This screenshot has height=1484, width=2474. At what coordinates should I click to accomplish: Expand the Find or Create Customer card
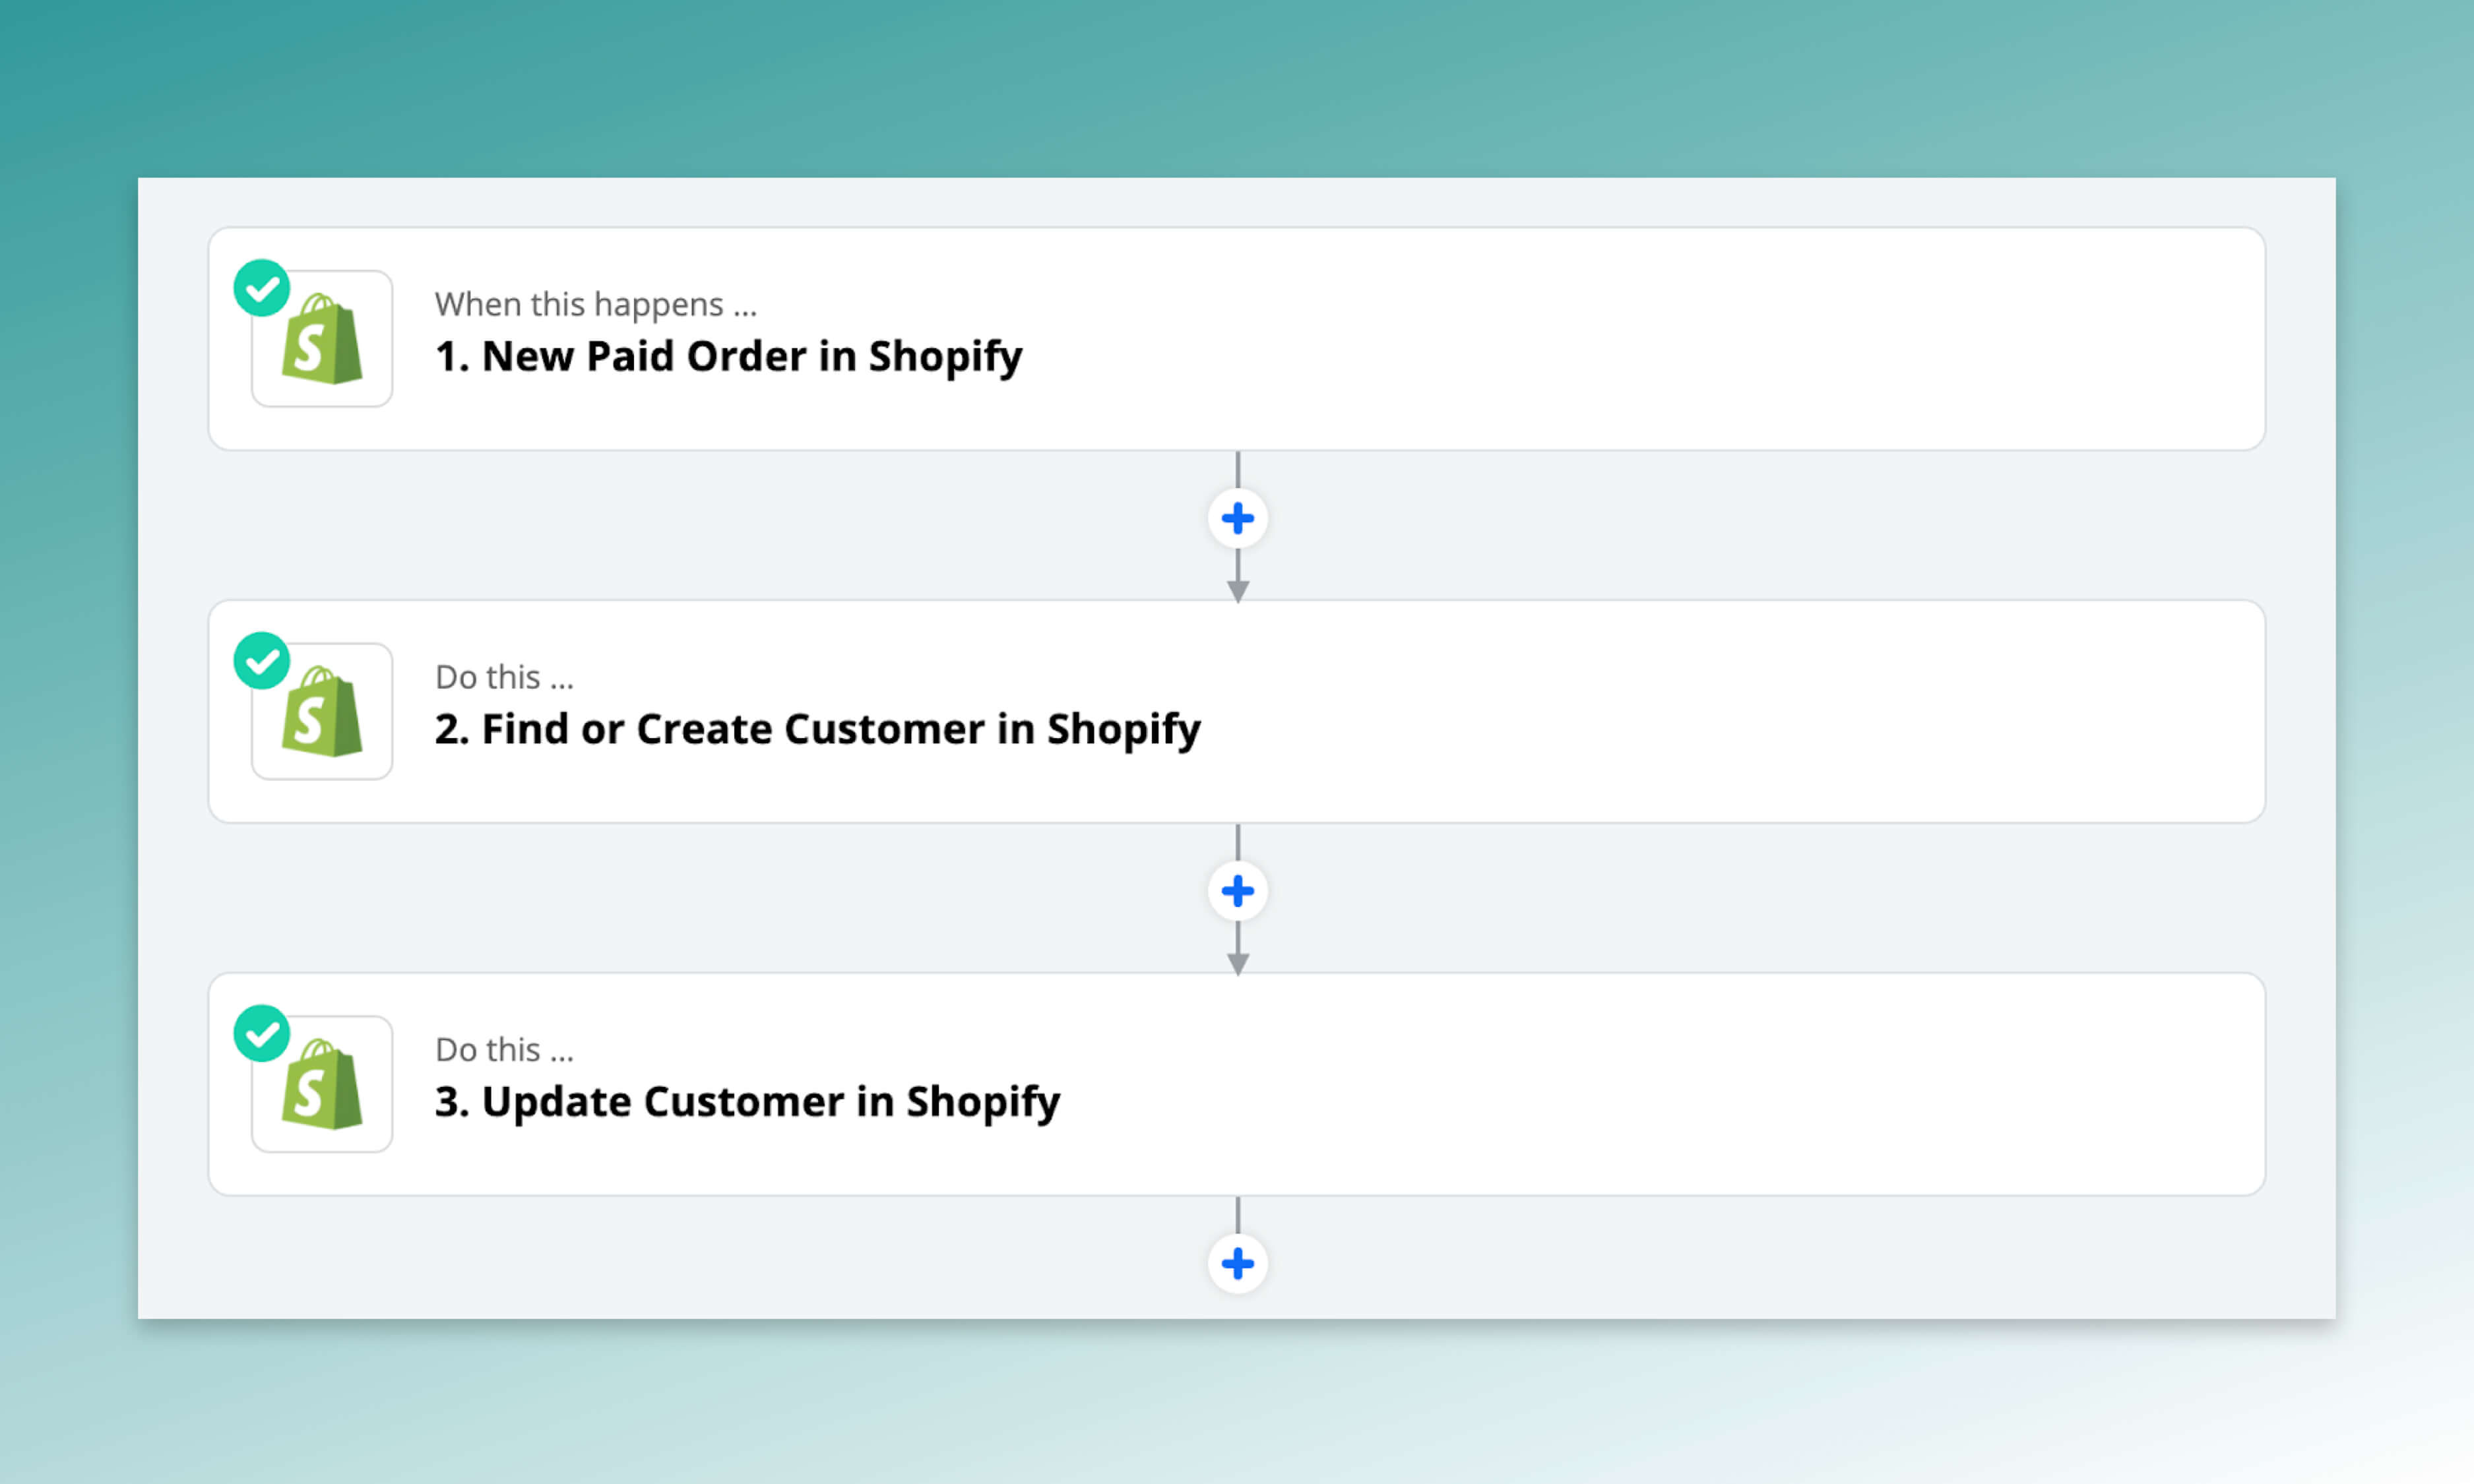pyautogui.click(x=1700, y=712)
